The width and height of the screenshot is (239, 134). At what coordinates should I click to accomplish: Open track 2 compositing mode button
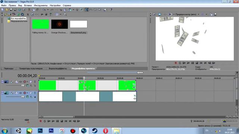[x=27, y=97]
